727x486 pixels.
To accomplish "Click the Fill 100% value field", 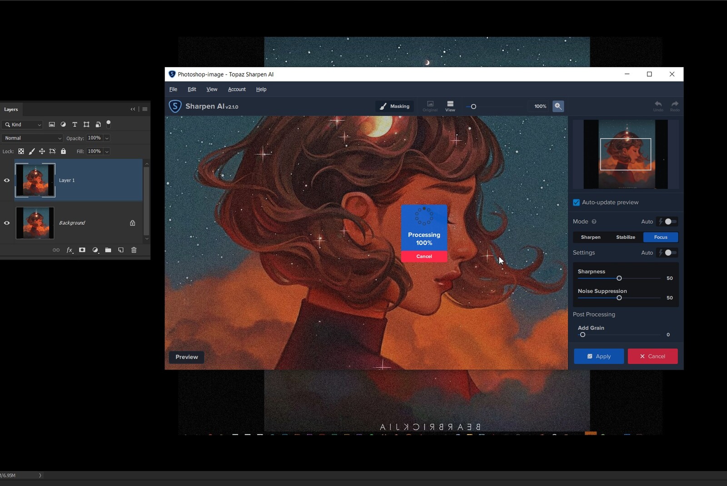I will click(95, 151).
